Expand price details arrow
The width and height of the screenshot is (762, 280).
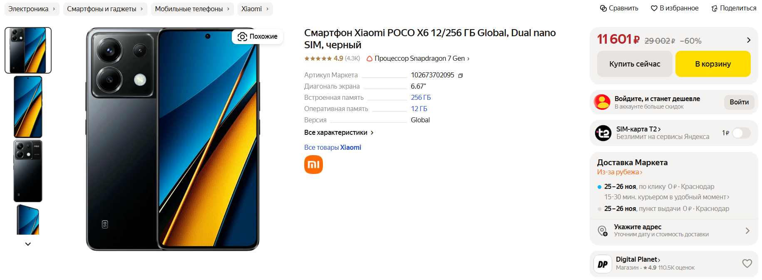748,40
